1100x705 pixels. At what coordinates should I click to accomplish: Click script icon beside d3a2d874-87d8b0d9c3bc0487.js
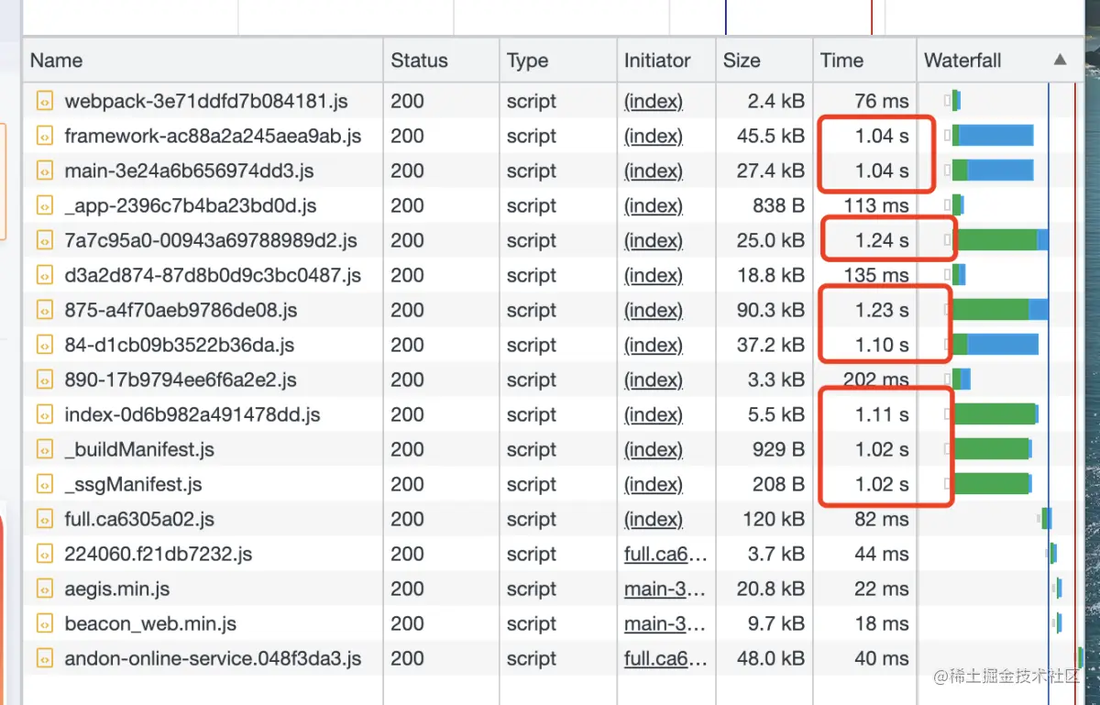point(44,275)
